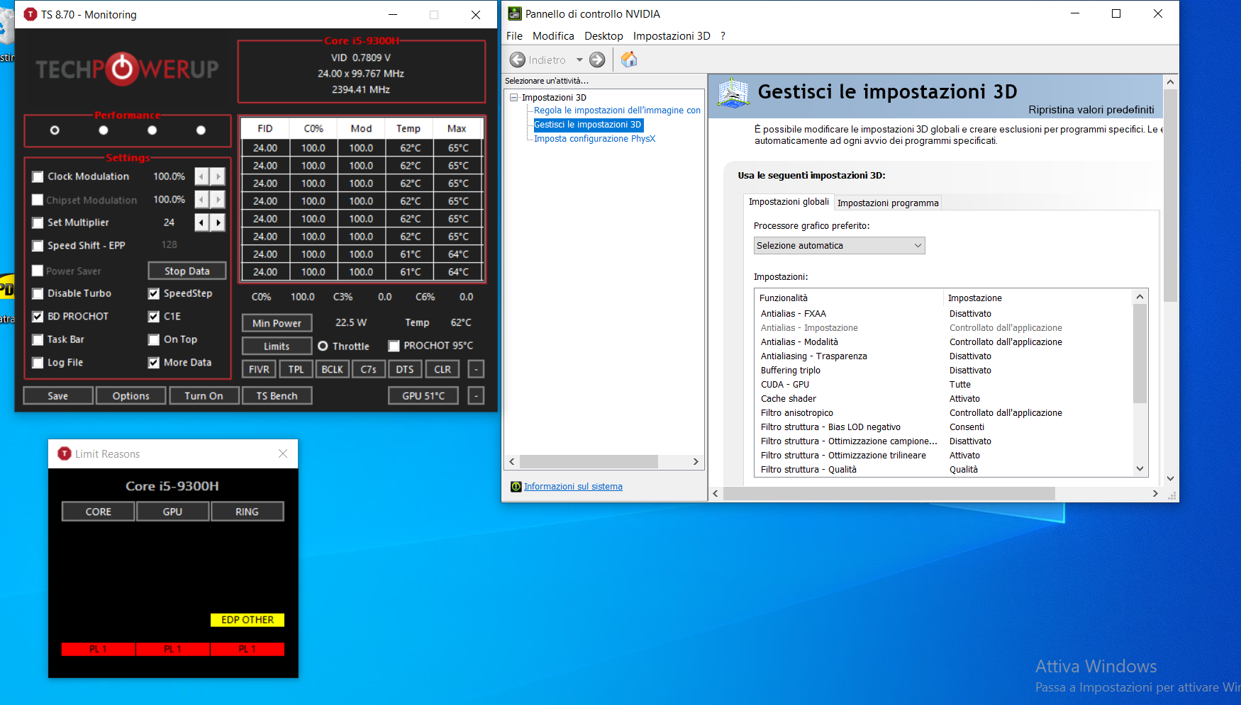Click the system information icon
Viewport: 1241px width, 705px height.
tap(516, 487)
